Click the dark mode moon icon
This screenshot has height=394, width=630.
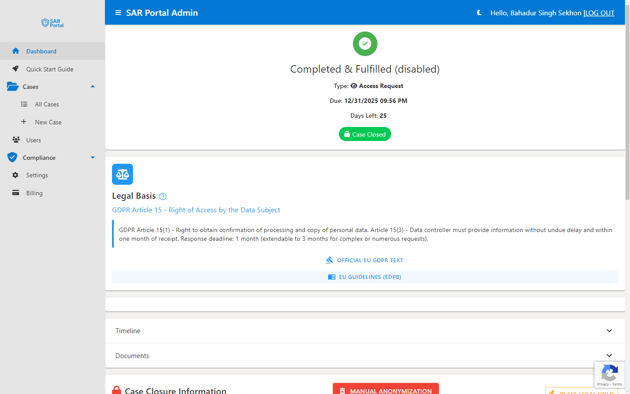click(x=479, y=13)
